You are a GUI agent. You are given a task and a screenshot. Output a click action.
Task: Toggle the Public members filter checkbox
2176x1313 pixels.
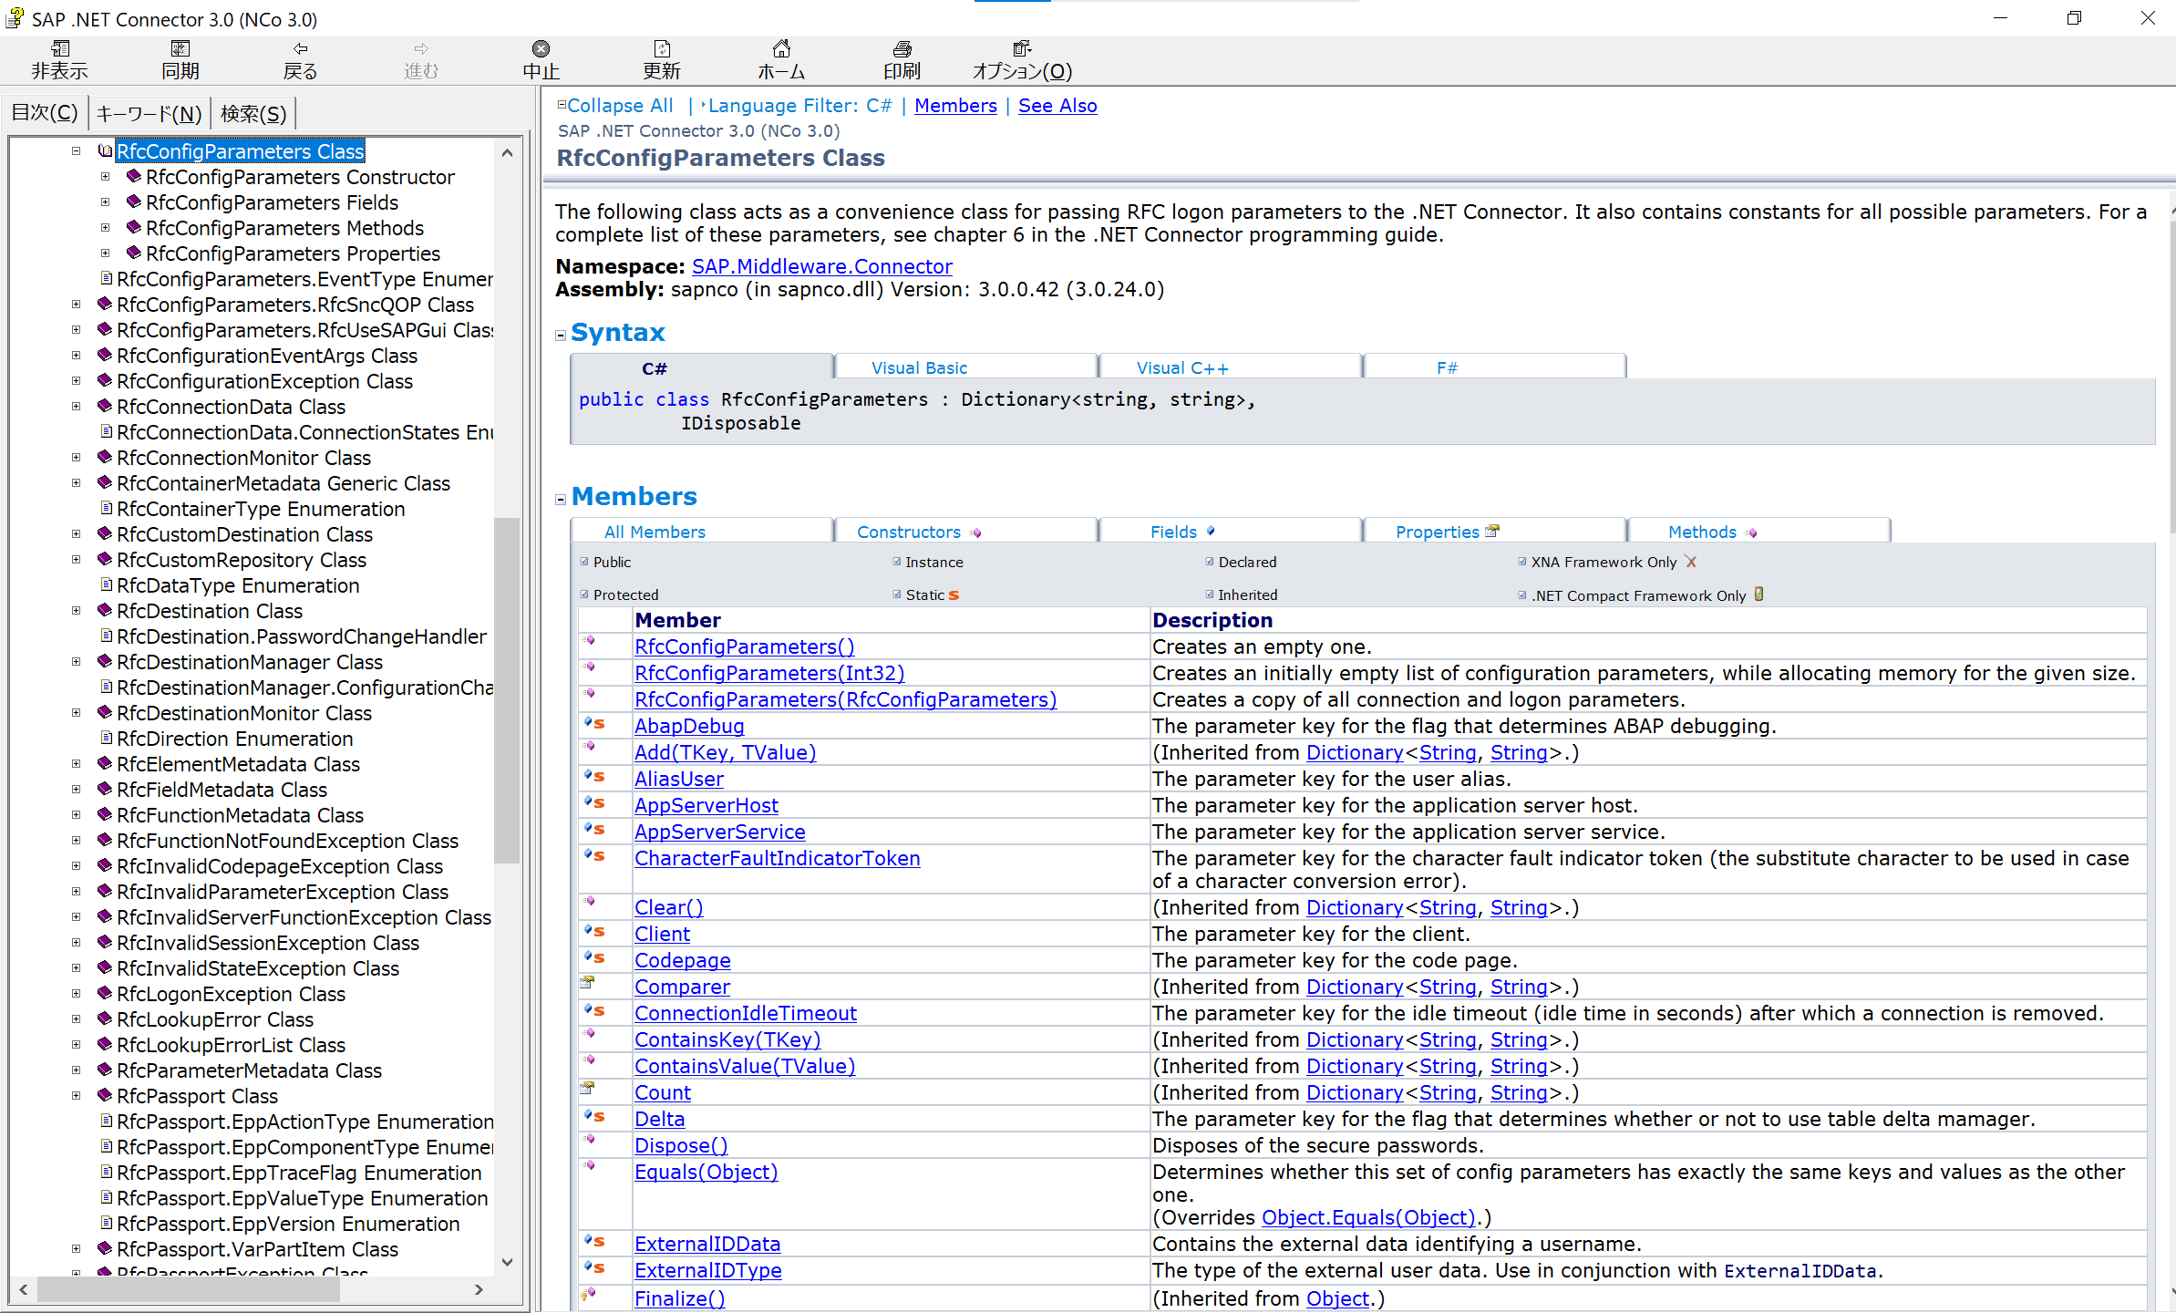click(x=584, y=562)
